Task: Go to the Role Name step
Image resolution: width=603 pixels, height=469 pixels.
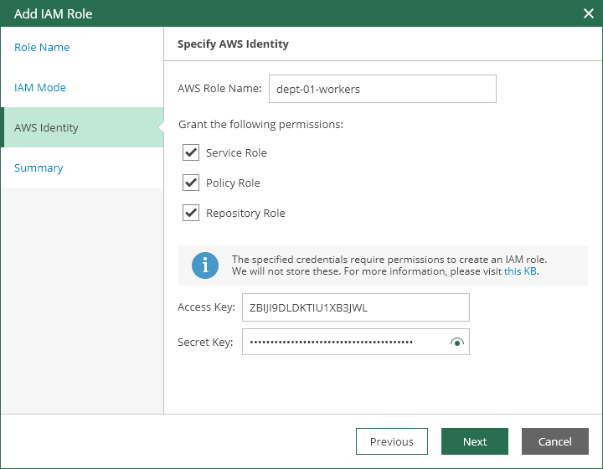Action: (42, 47)
